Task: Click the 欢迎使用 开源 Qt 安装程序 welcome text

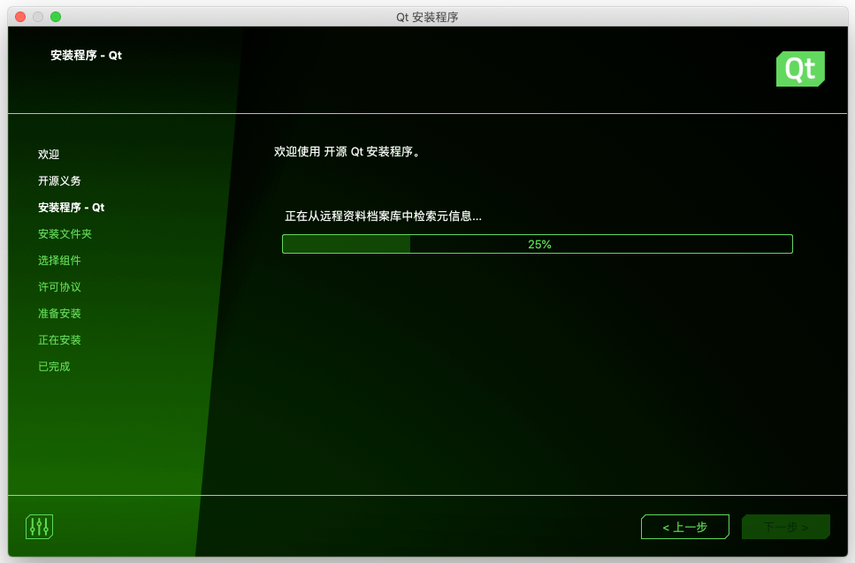Action: pos(347,151)
